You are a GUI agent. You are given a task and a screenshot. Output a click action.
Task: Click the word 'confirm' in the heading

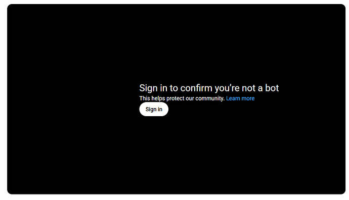pos(196,88)
